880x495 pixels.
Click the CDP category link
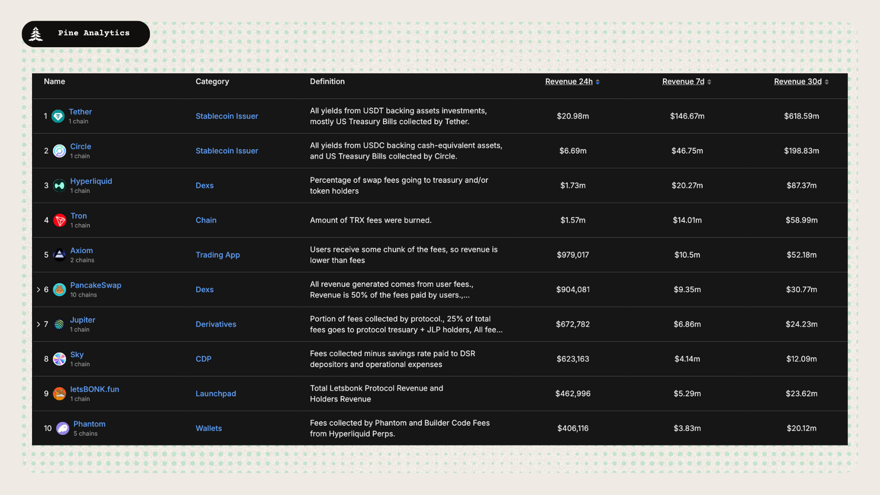pos(203,359)
